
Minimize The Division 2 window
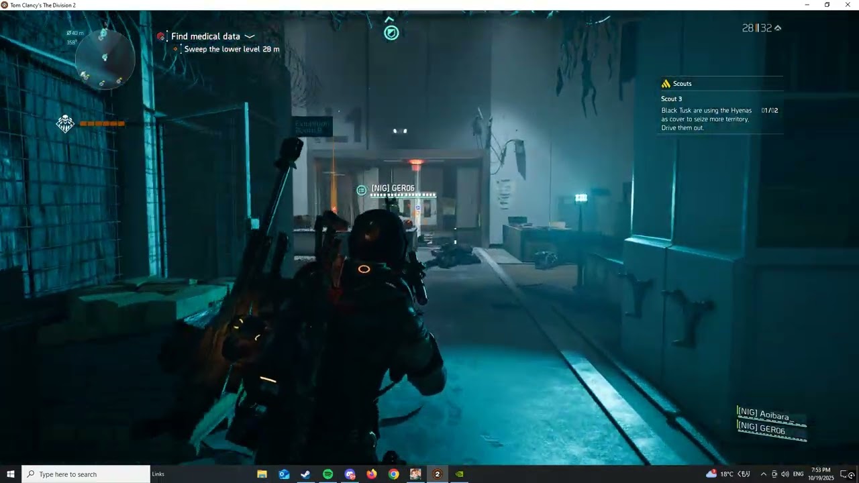(x=807, y=5)
